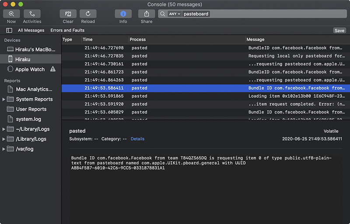Switch to All Messages filter
Screen dimensions: 350x224
31,30
